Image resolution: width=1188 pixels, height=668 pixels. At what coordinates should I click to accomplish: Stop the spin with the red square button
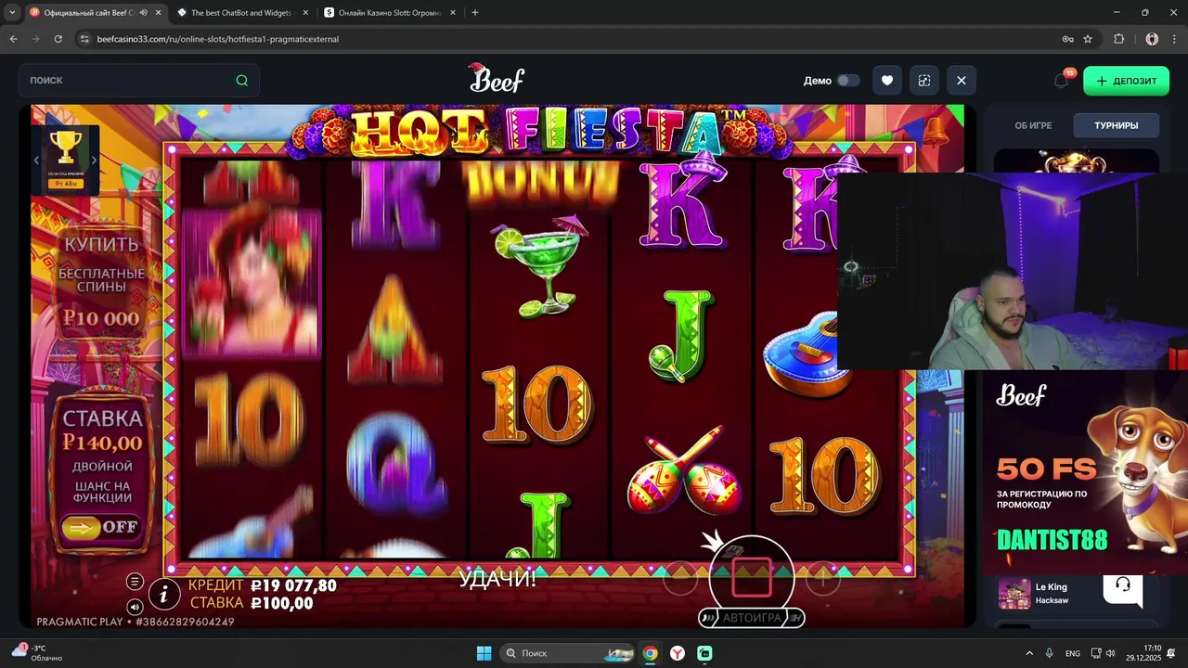tap(752, 577)
